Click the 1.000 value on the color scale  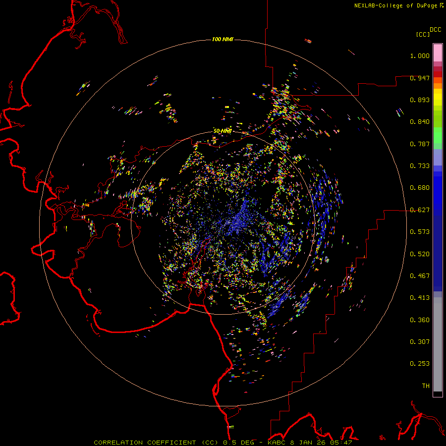click(x=420, y=56)
